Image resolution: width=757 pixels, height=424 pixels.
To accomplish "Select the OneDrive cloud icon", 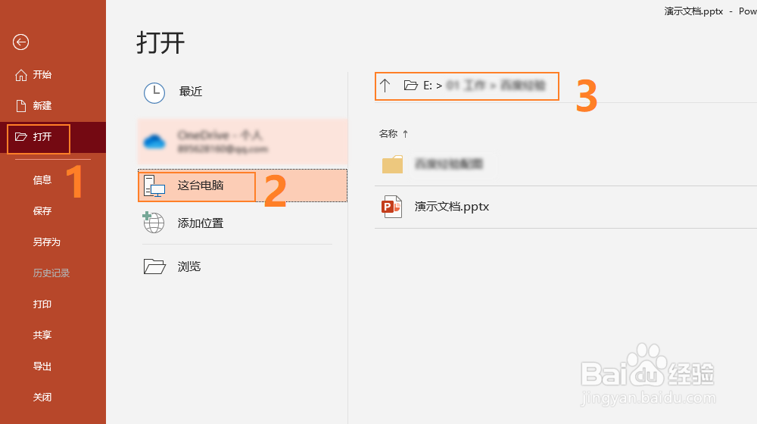I will coord(154,142).
